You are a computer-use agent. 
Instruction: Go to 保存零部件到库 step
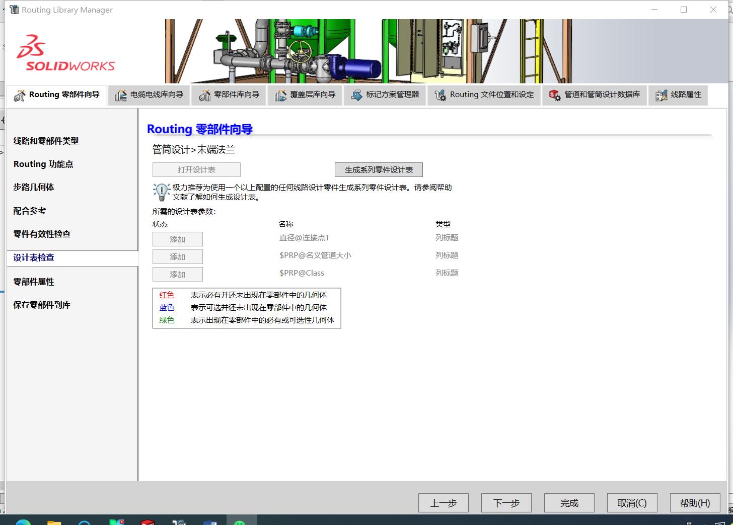[42, 305]
